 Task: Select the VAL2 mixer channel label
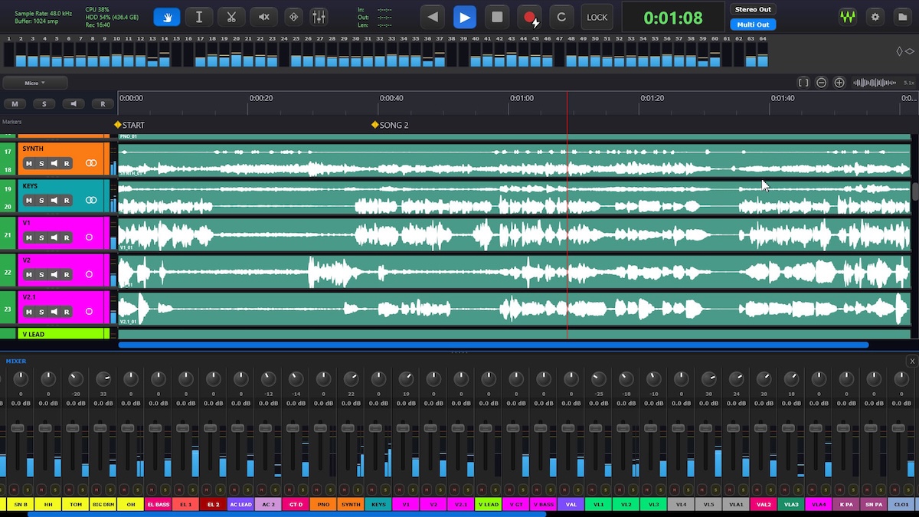[x=764, y=505]
